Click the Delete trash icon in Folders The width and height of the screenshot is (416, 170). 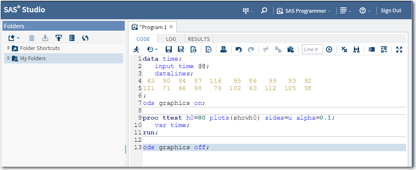coord(31,38)
